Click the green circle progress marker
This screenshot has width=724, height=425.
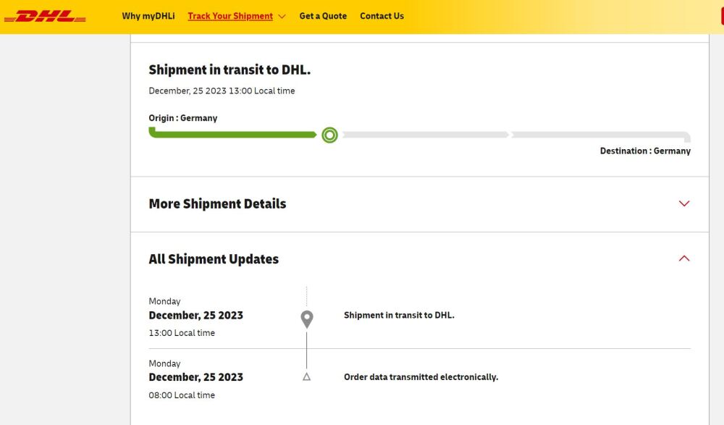[329, 135]
